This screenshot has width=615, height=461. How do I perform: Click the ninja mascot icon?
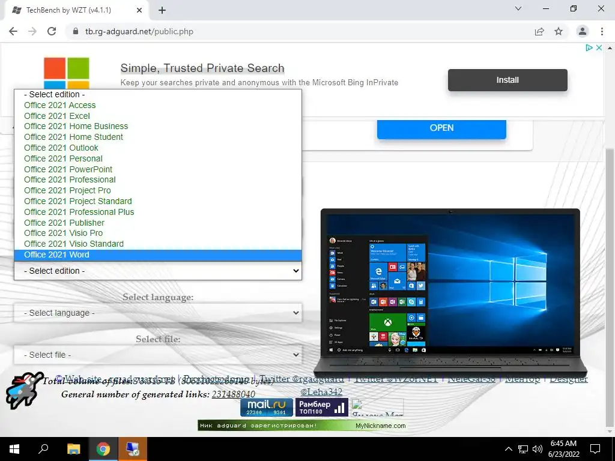pyautogui.click(x=23, y=390)
